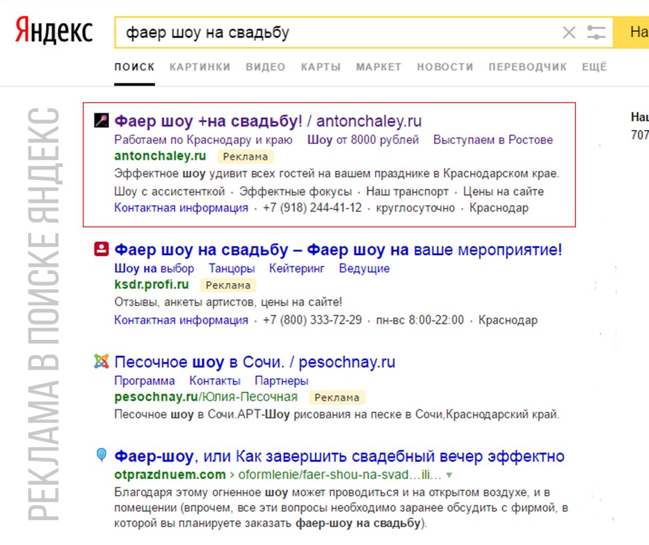This screenshot has height=545, width=649.
Task: Click the yellow search button
Action: tap(632, 32)
